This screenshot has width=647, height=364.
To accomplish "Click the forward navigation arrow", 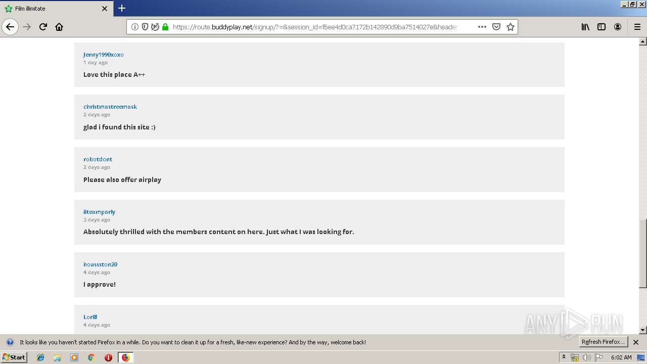I will 27,27.
